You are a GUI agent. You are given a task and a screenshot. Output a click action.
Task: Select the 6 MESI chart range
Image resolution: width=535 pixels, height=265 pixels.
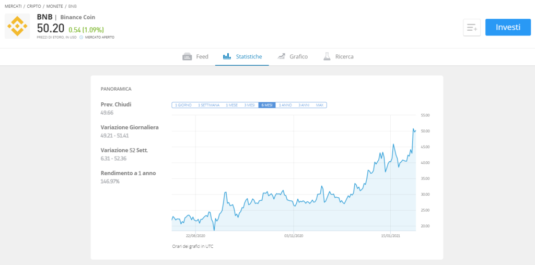coord(267,105)
